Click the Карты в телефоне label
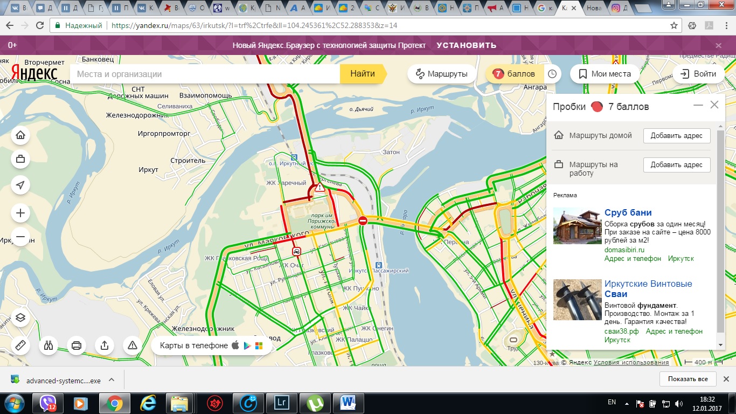 (x=194, y=346)
